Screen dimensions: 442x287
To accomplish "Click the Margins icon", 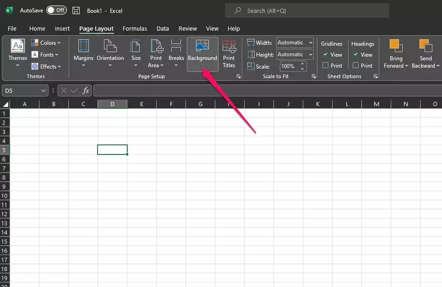I will tap(83, 46).
